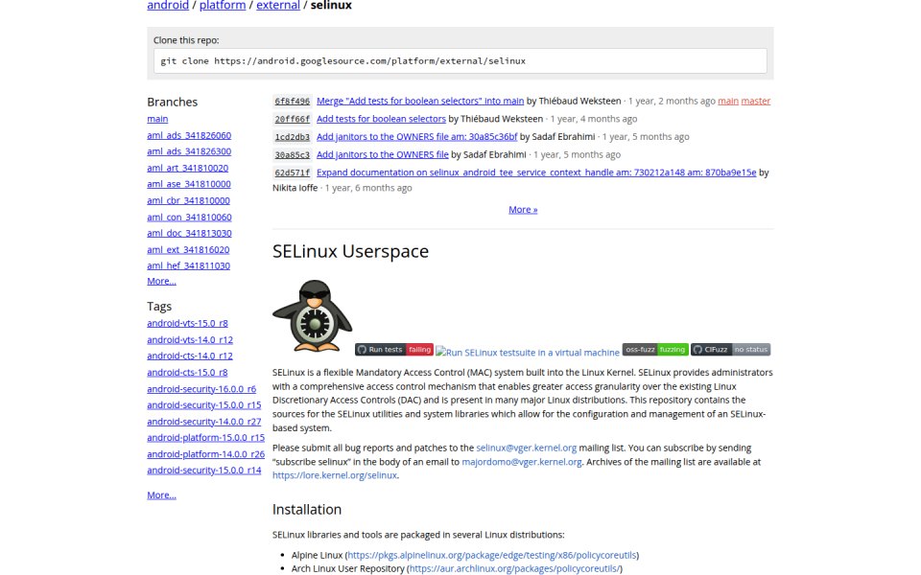Image resolution: width=921 pixels, height=575 pixels.
Task: Open tag android-security-16.0.0_r6
Action: pyautogui.click(x=201, y=389)
